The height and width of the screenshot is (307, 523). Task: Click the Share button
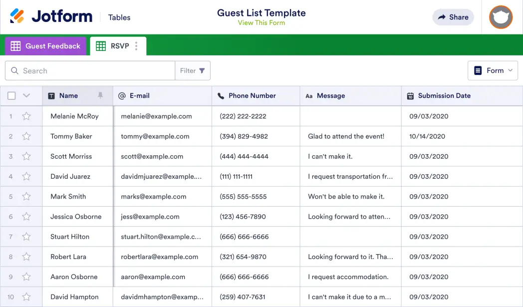(453, 17)
